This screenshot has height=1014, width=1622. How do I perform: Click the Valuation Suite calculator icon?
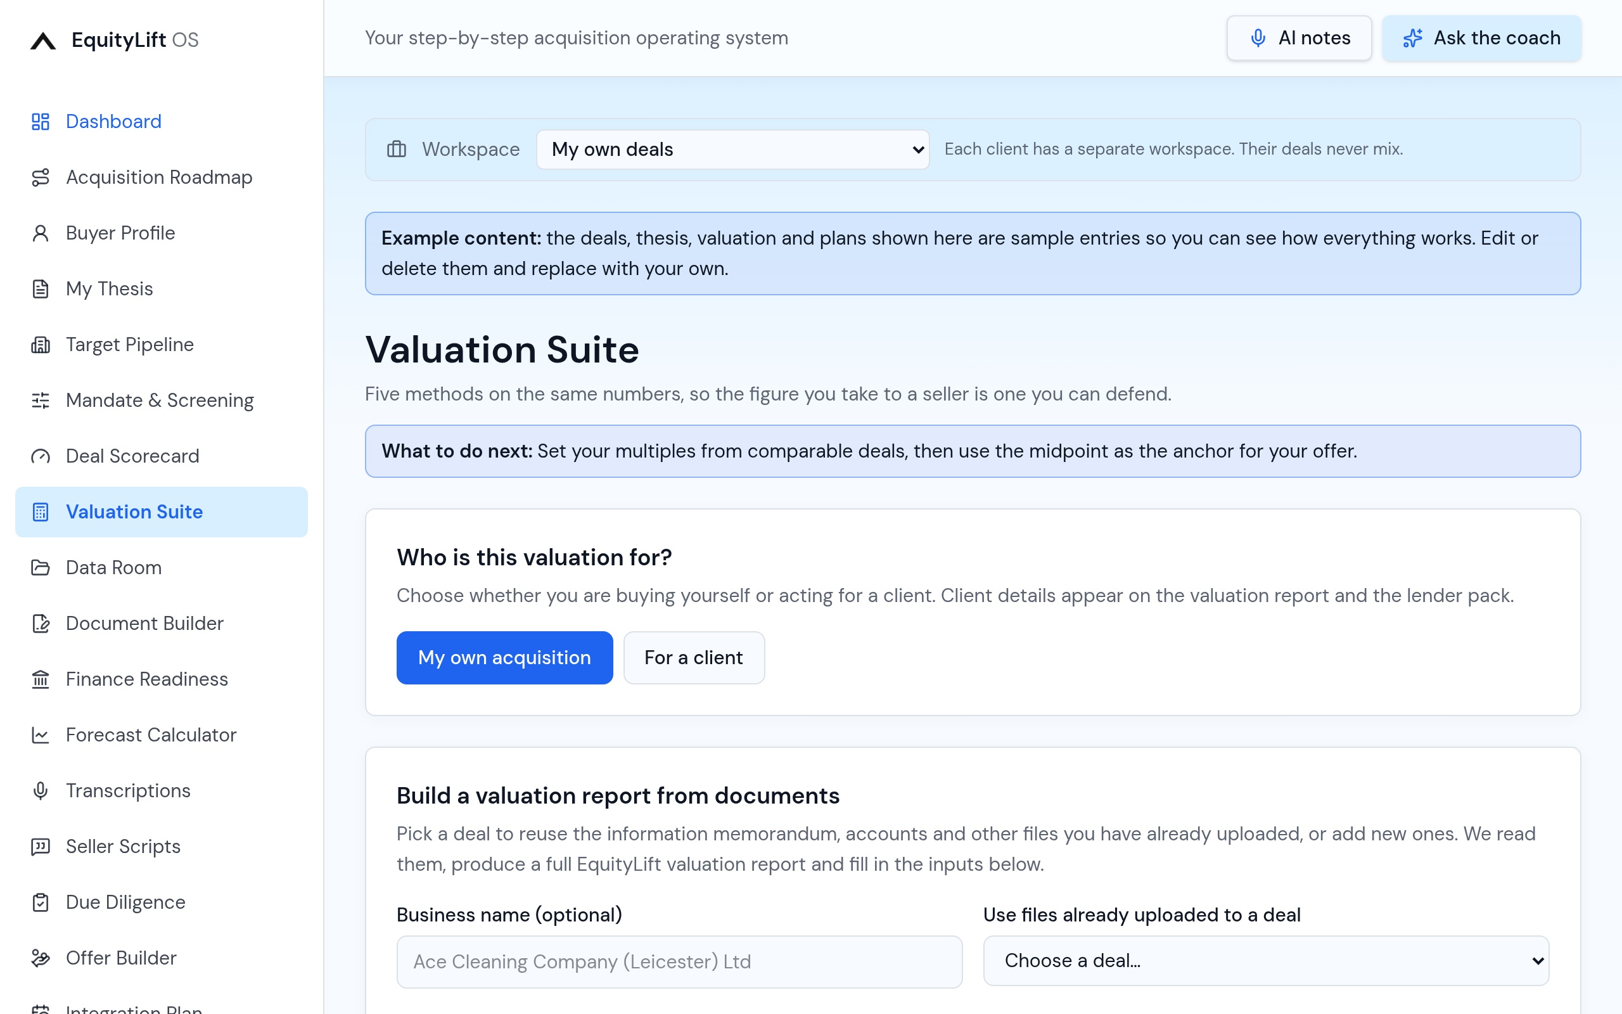(x=40, y=511)
